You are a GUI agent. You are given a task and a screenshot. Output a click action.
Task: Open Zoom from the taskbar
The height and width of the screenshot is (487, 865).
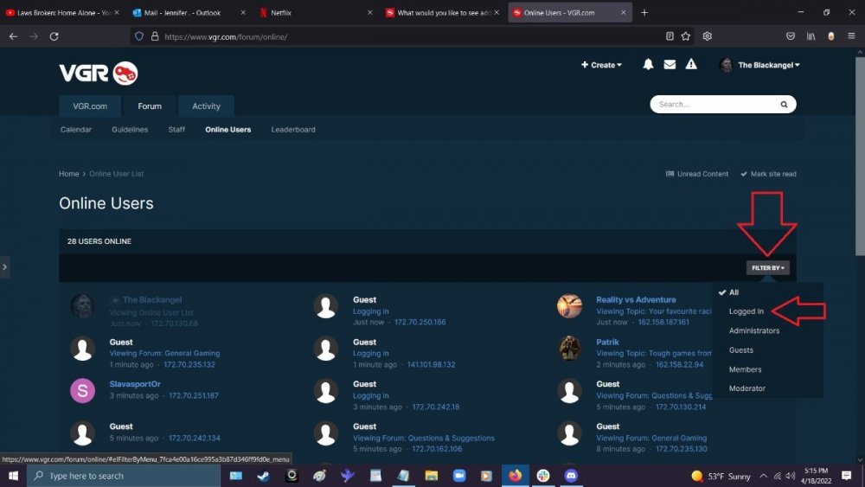click(x=459, y=476)
